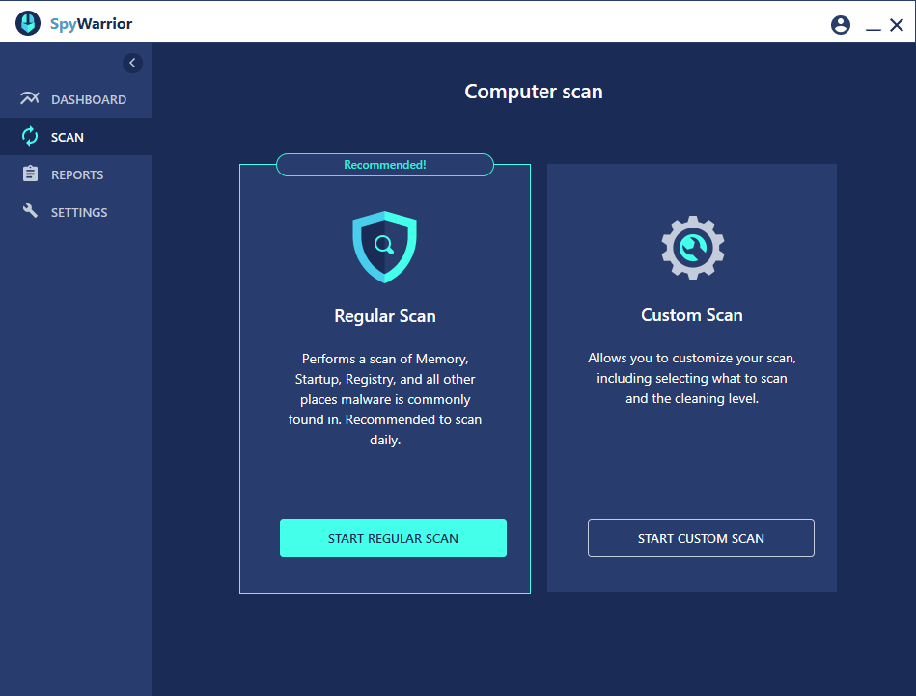Click the Custom Scan card title

[x=692, y=315]
